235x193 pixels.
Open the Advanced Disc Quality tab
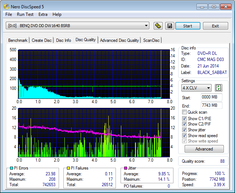[x=119, y=40]
